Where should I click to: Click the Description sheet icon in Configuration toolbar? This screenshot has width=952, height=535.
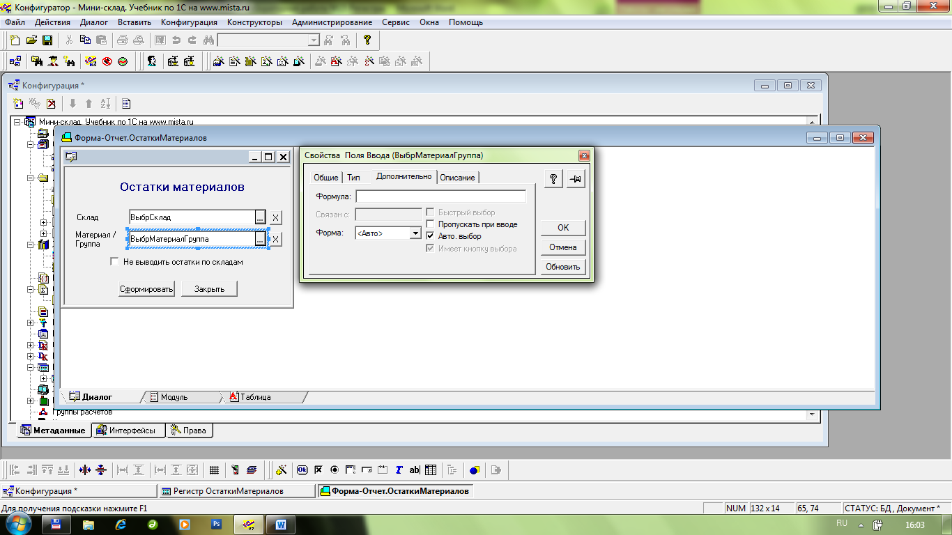click(x=126, y=104)
